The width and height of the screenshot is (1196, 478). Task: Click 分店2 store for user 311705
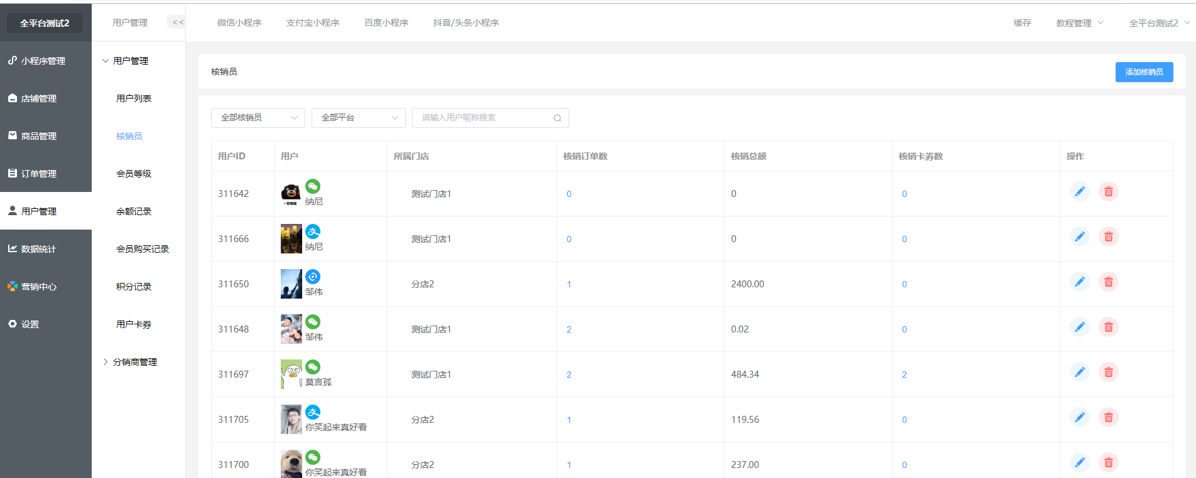pos(423,420)
